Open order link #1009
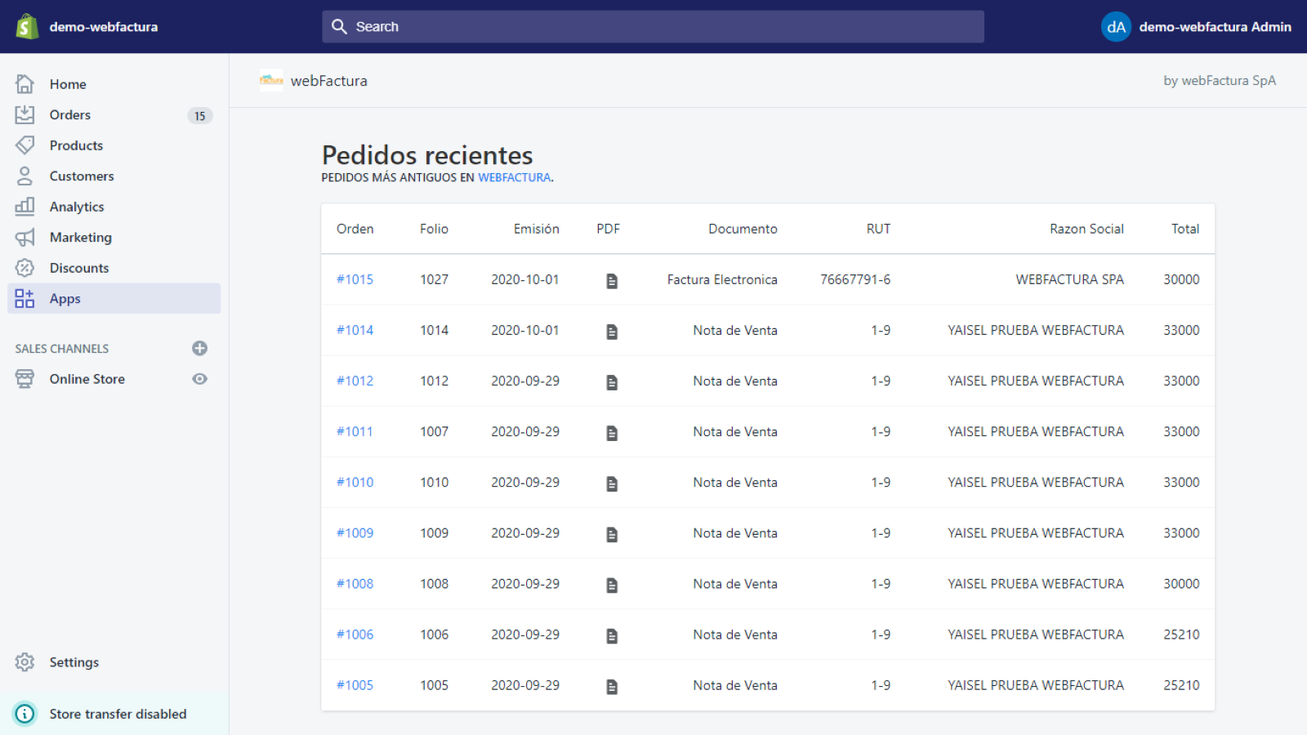The image size is (1307, 735). [355, 532]
